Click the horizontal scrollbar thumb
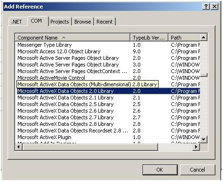This screenshot has width=223, height=181. pyautogui.click(x=90, y=147)
